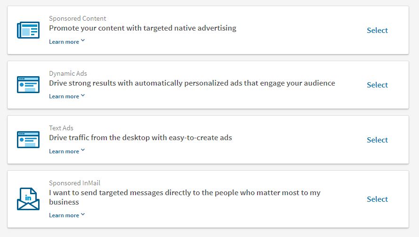
Task: Expand Learn more under Sponsored Content
Action: (67, 42)
